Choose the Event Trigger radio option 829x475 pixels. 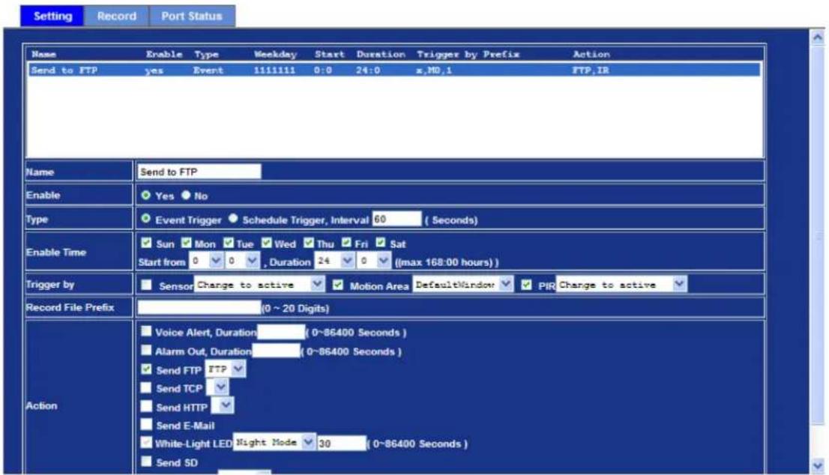(x=146, y=219)
